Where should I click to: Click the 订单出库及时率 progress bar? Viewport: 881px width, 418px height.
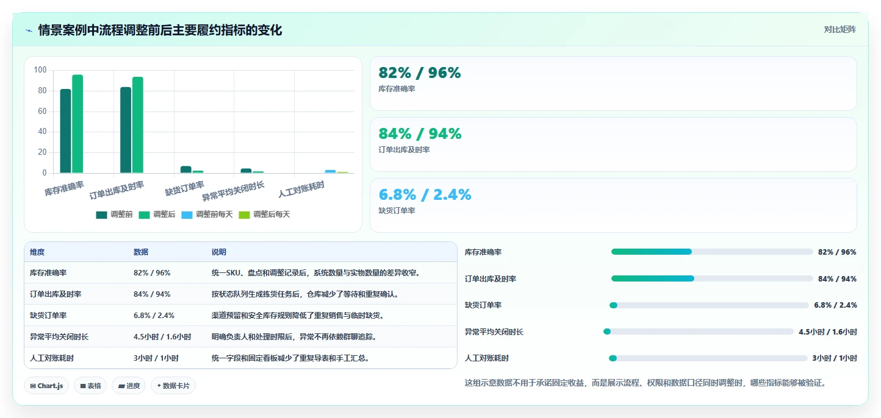pos(712,278)
